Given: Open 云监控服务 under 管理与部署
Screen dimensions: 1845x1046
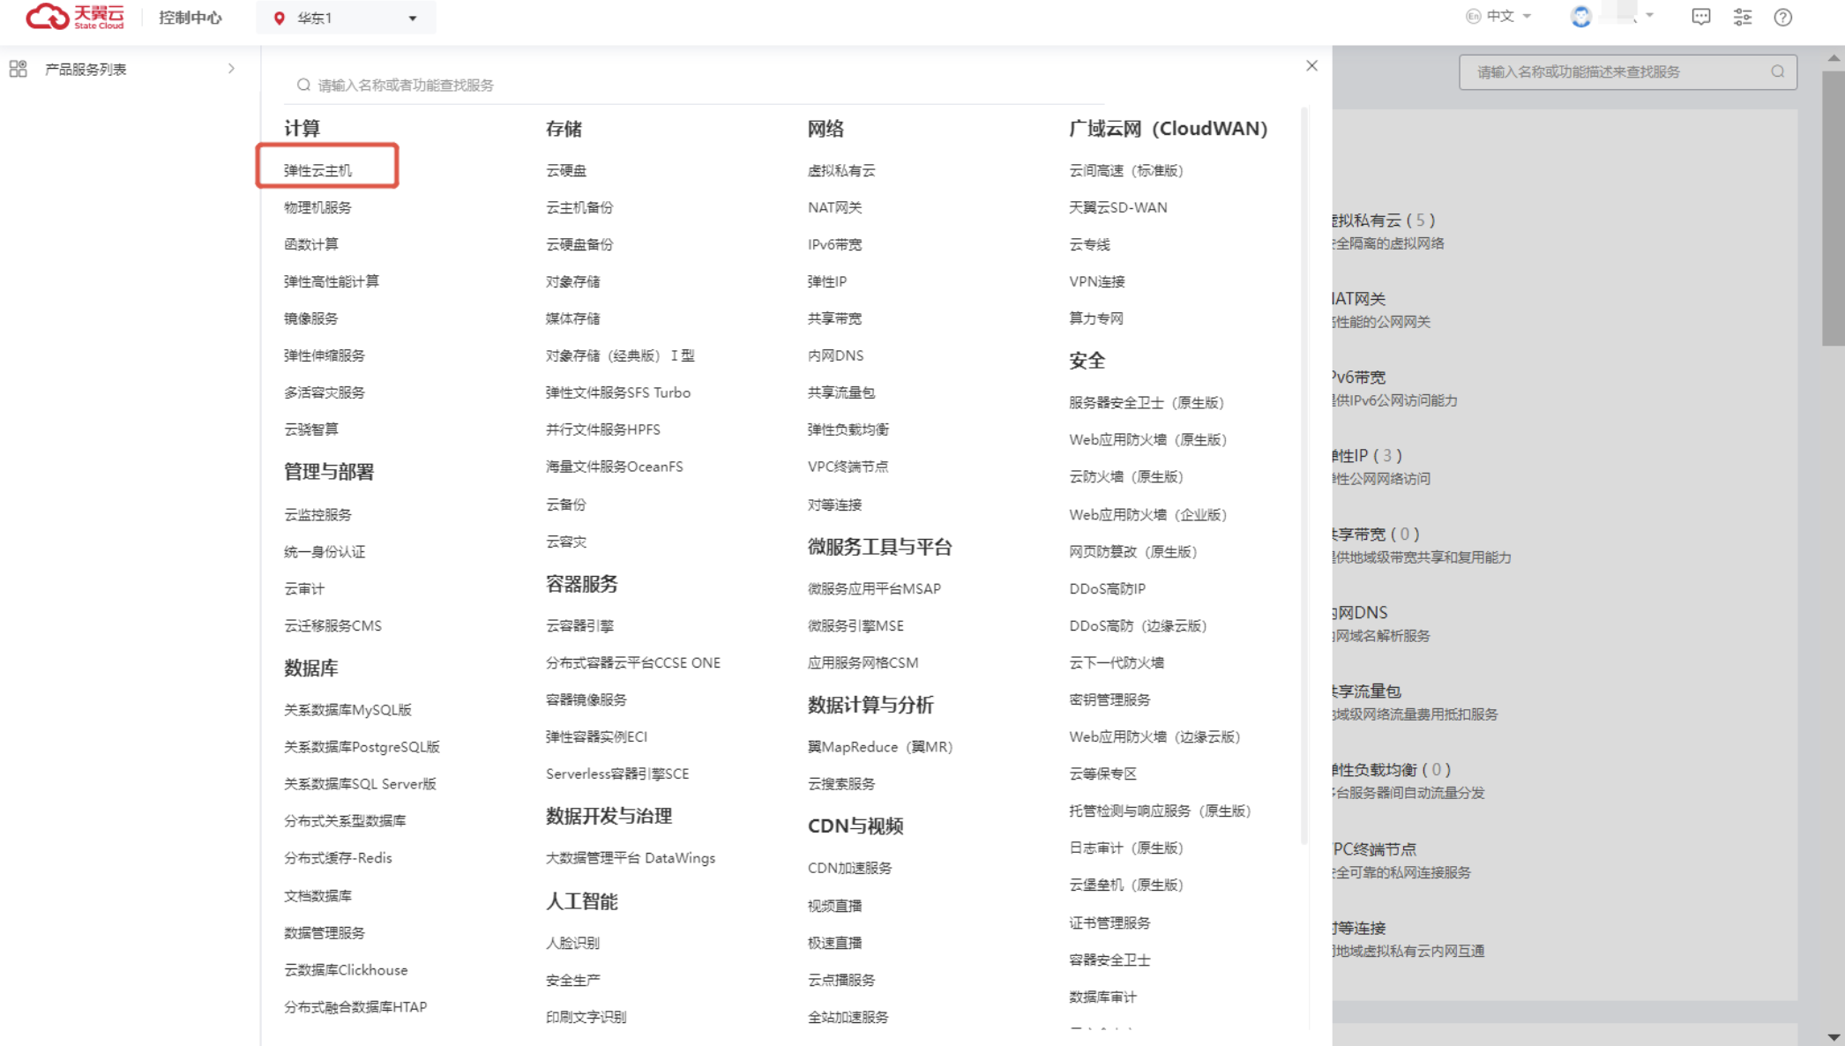Looking at the screenshot, I should click(317, 514).
